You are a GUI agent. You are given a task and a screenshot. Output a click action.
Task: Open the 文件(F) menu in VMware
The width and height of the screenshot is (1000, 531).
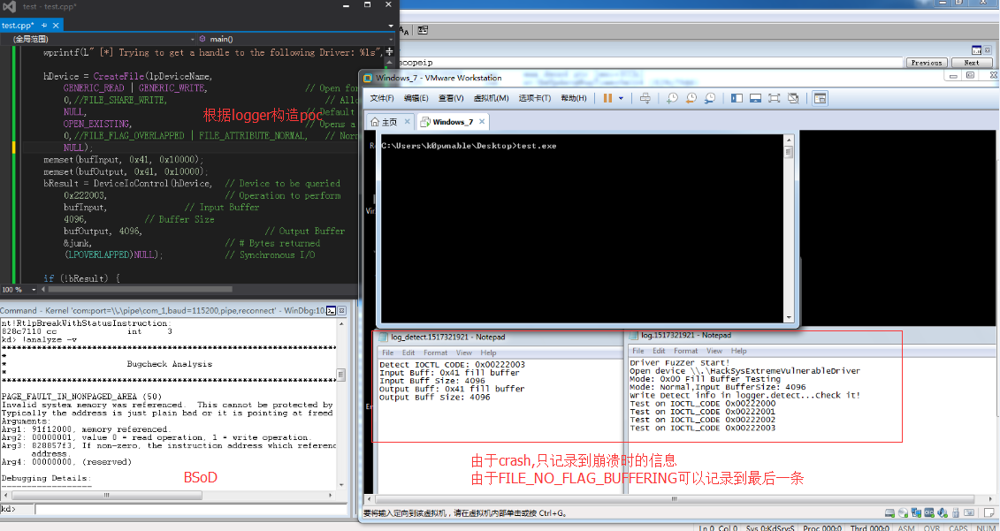point(382,98)
